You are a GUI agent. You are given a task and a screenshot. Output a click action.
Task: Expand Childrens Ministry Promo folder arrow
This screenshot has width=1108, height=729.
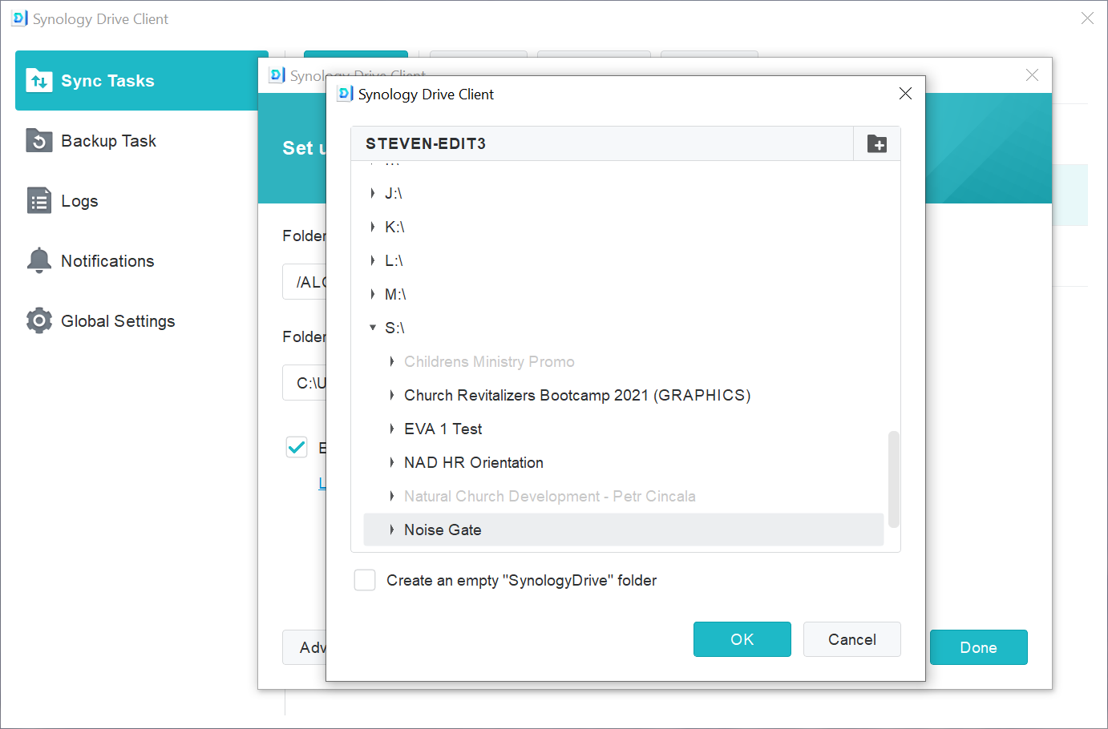tap(392, 361)
